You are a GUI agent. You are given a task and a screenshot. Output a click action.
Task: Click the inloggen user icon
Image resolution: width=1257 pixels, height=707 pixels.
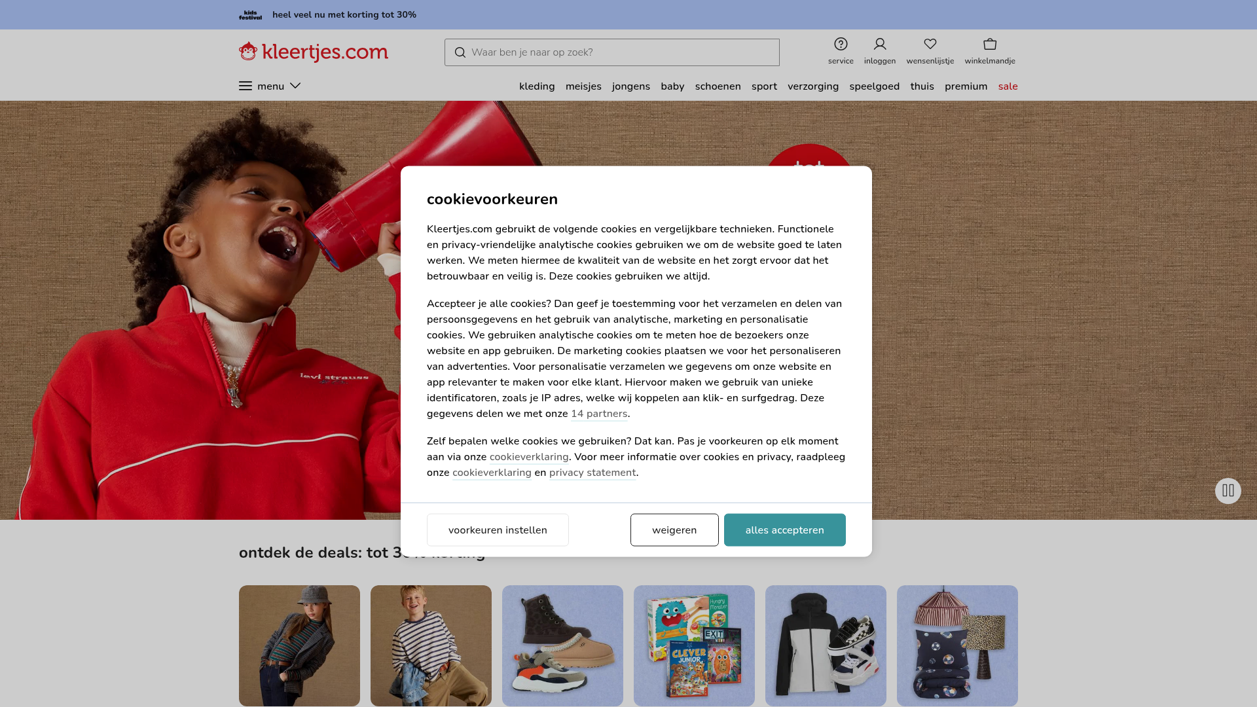pyautogui.click(x=880, y=45)
